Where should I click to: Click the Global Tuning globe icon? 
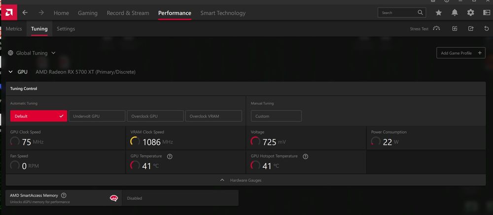tap(11, 53)
